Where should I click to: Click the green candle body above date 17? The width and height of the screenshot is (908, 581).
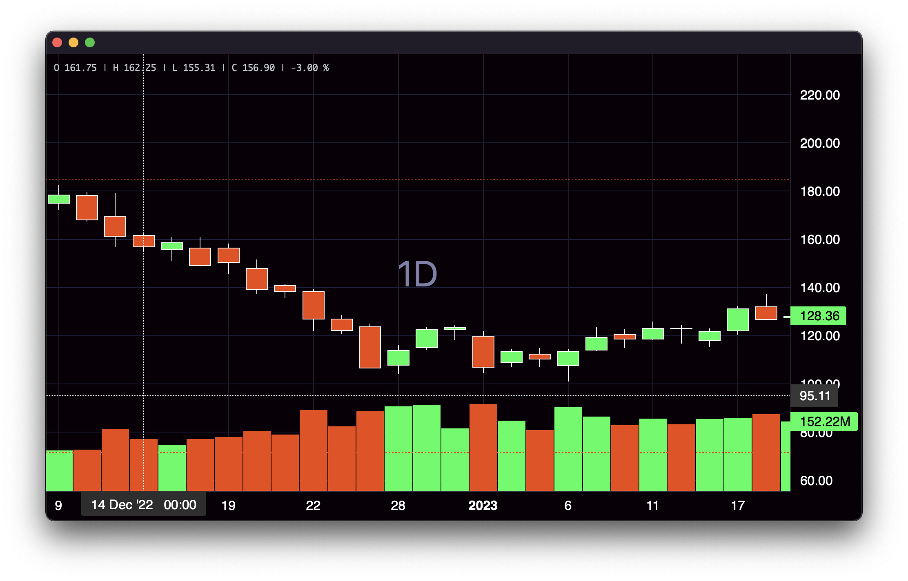[x=737, y=319]
